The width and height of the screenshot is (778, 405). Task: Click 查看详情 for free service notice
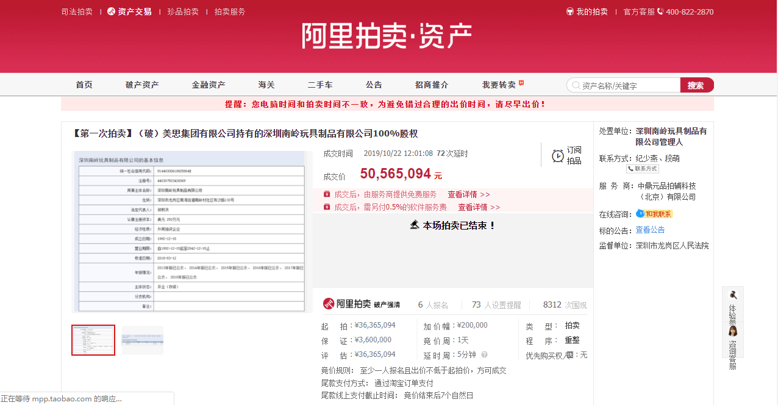[469, 194]
